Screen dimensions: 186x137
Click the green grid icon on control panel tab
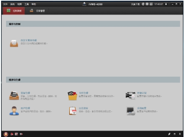pyautogui.click(x=9, y=10)
